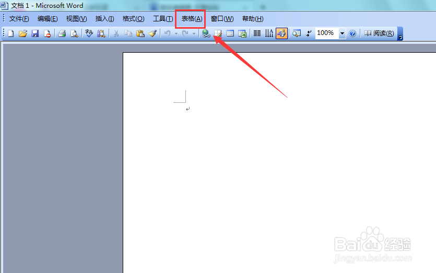Viewport: 436px width, 273px height.
Task: Open the 工具(T) menu
Action: [163, 19]
